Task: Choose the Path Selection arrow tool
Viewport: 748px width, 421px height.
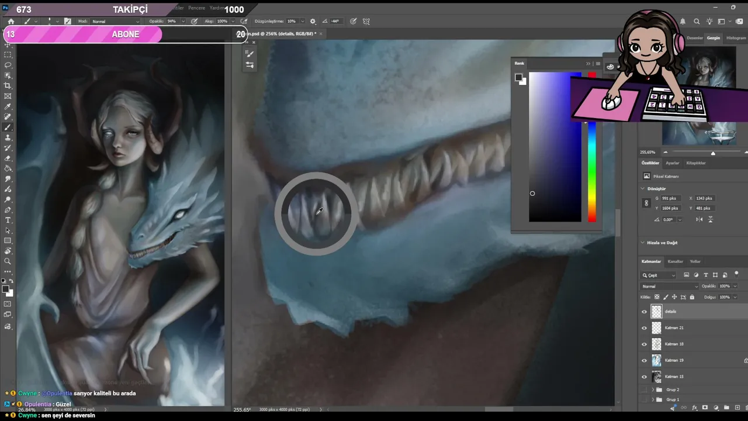Action: 8,230
